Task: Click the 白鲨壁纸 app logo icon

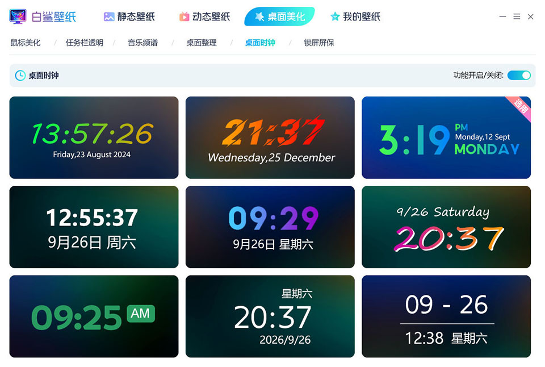Action: (x=18, y=16)
